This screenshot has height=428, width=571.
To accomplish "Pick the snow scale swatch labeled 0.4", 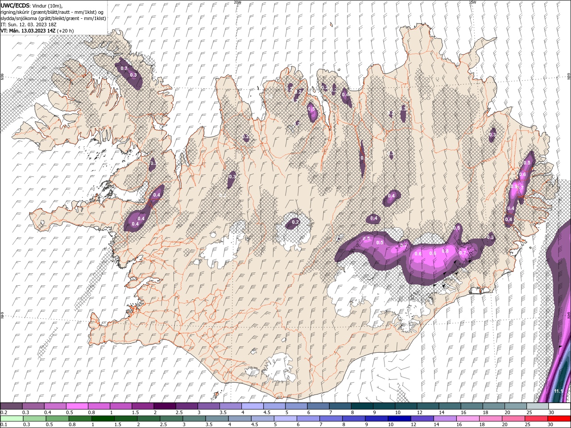I will tap(55, 406).
